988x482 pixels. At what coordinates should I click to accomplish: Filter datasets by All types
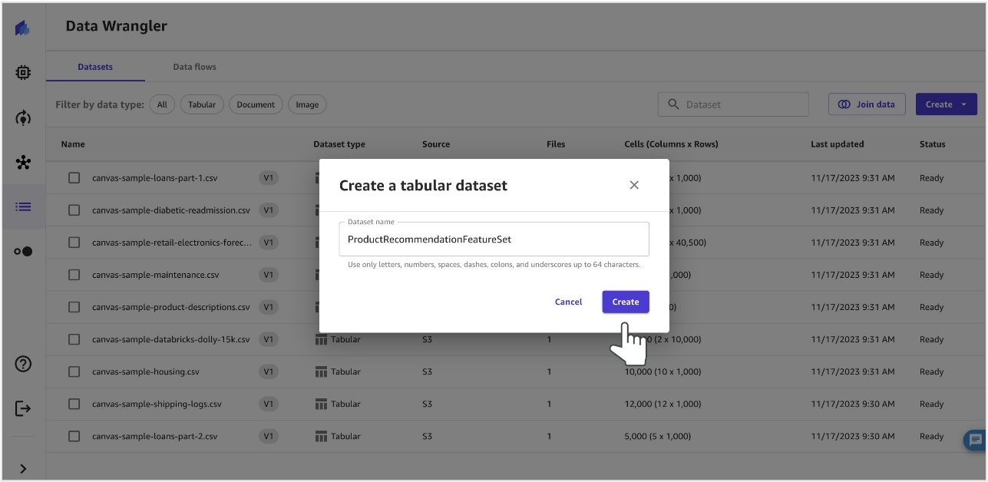pos(162,104)
